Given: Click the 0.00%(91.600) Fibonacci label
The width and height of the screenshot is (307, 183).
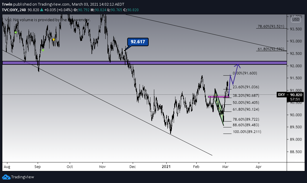Looking at the screenshot, I should (245, 73).
